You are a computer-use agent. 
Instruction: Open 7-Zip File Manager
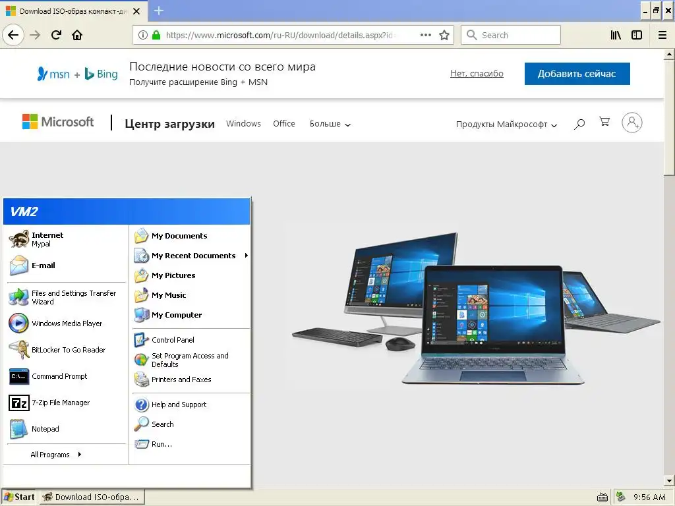(66, 403)
